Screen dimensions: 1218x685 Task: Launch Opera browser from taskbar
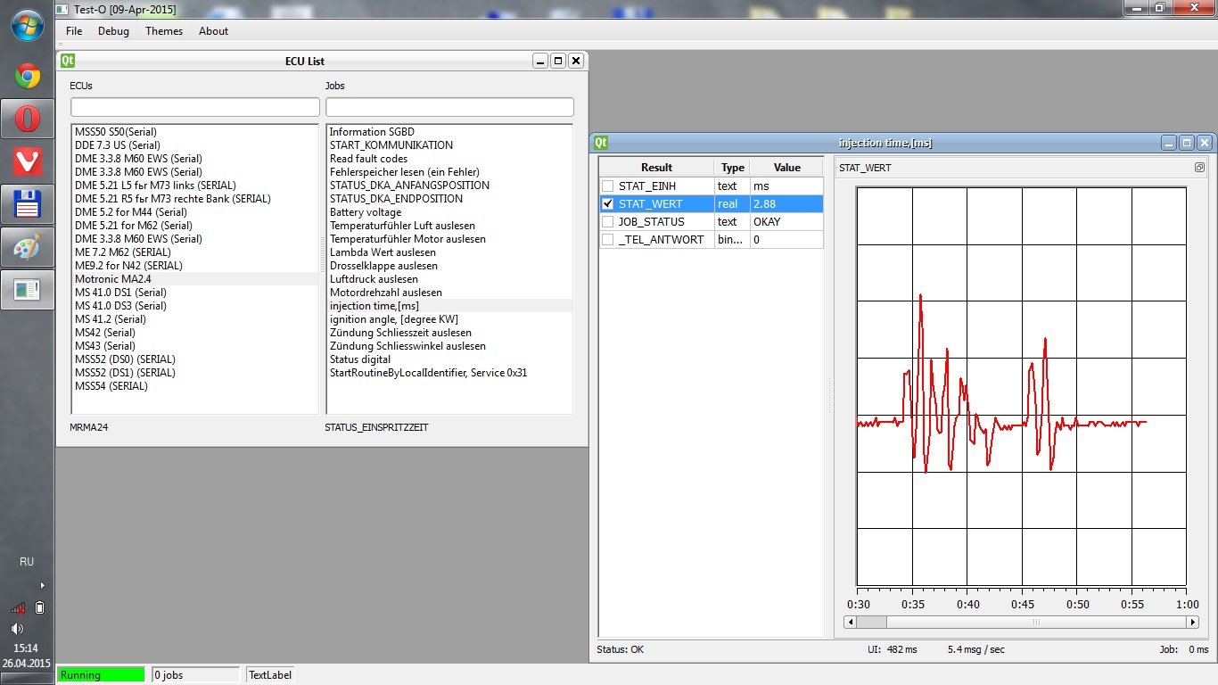click(x=27, y=119)
